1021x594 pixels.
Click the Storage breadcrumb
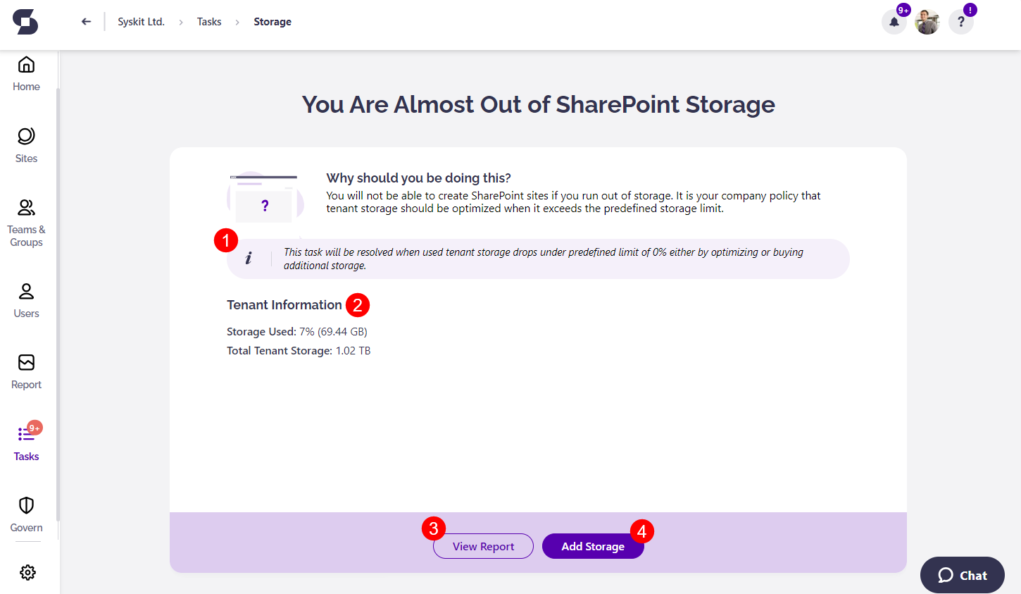click(x=273, y=22)
